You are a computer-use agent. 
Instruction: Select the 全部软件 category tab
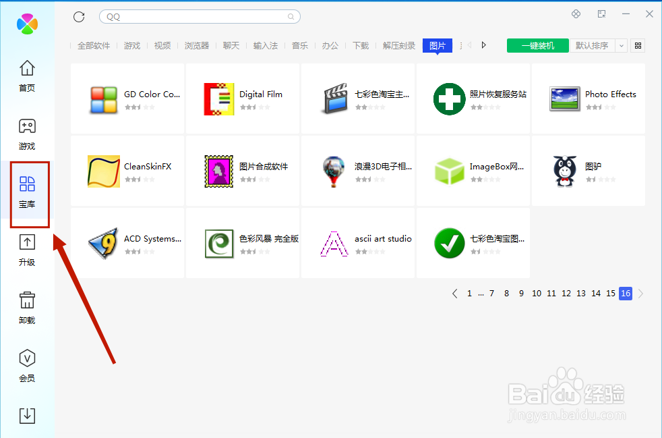pos(94,46)
